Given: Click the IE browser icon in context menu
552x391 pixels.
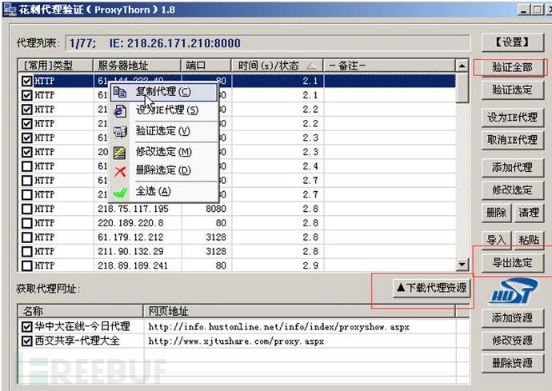Looking at the screenshot, I should pyautogui.click(x=120, y=111).
